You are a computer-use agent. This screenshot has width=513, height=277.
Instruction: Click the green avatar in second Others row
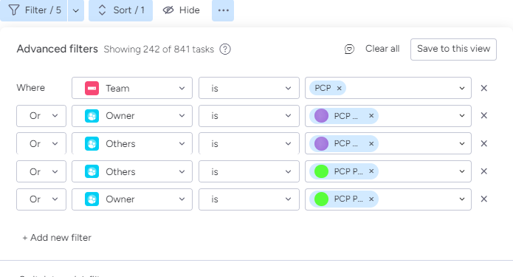click(321, 171)
